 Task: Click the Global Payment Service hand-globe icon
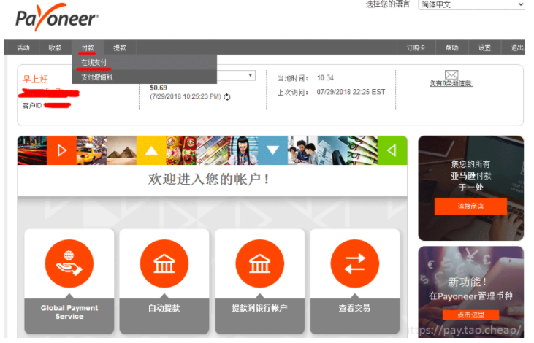[x=69, y=263]
